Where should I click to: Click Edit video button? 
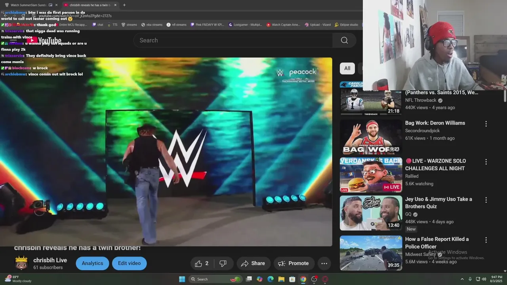click(129, 263)
